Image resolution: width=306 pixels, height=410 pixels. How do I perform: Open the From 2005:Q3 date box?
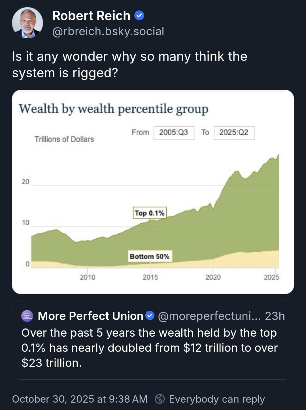pos(174,133)
